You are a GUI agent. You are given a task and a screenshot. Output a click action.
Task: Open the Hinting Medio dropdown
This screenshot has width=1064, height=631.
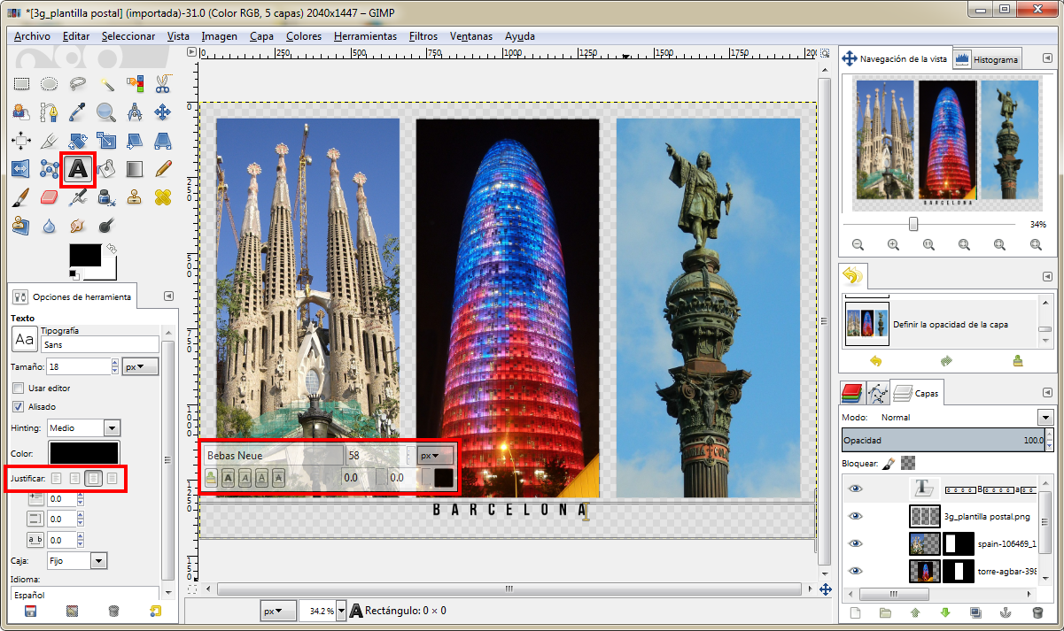(84, 427)
